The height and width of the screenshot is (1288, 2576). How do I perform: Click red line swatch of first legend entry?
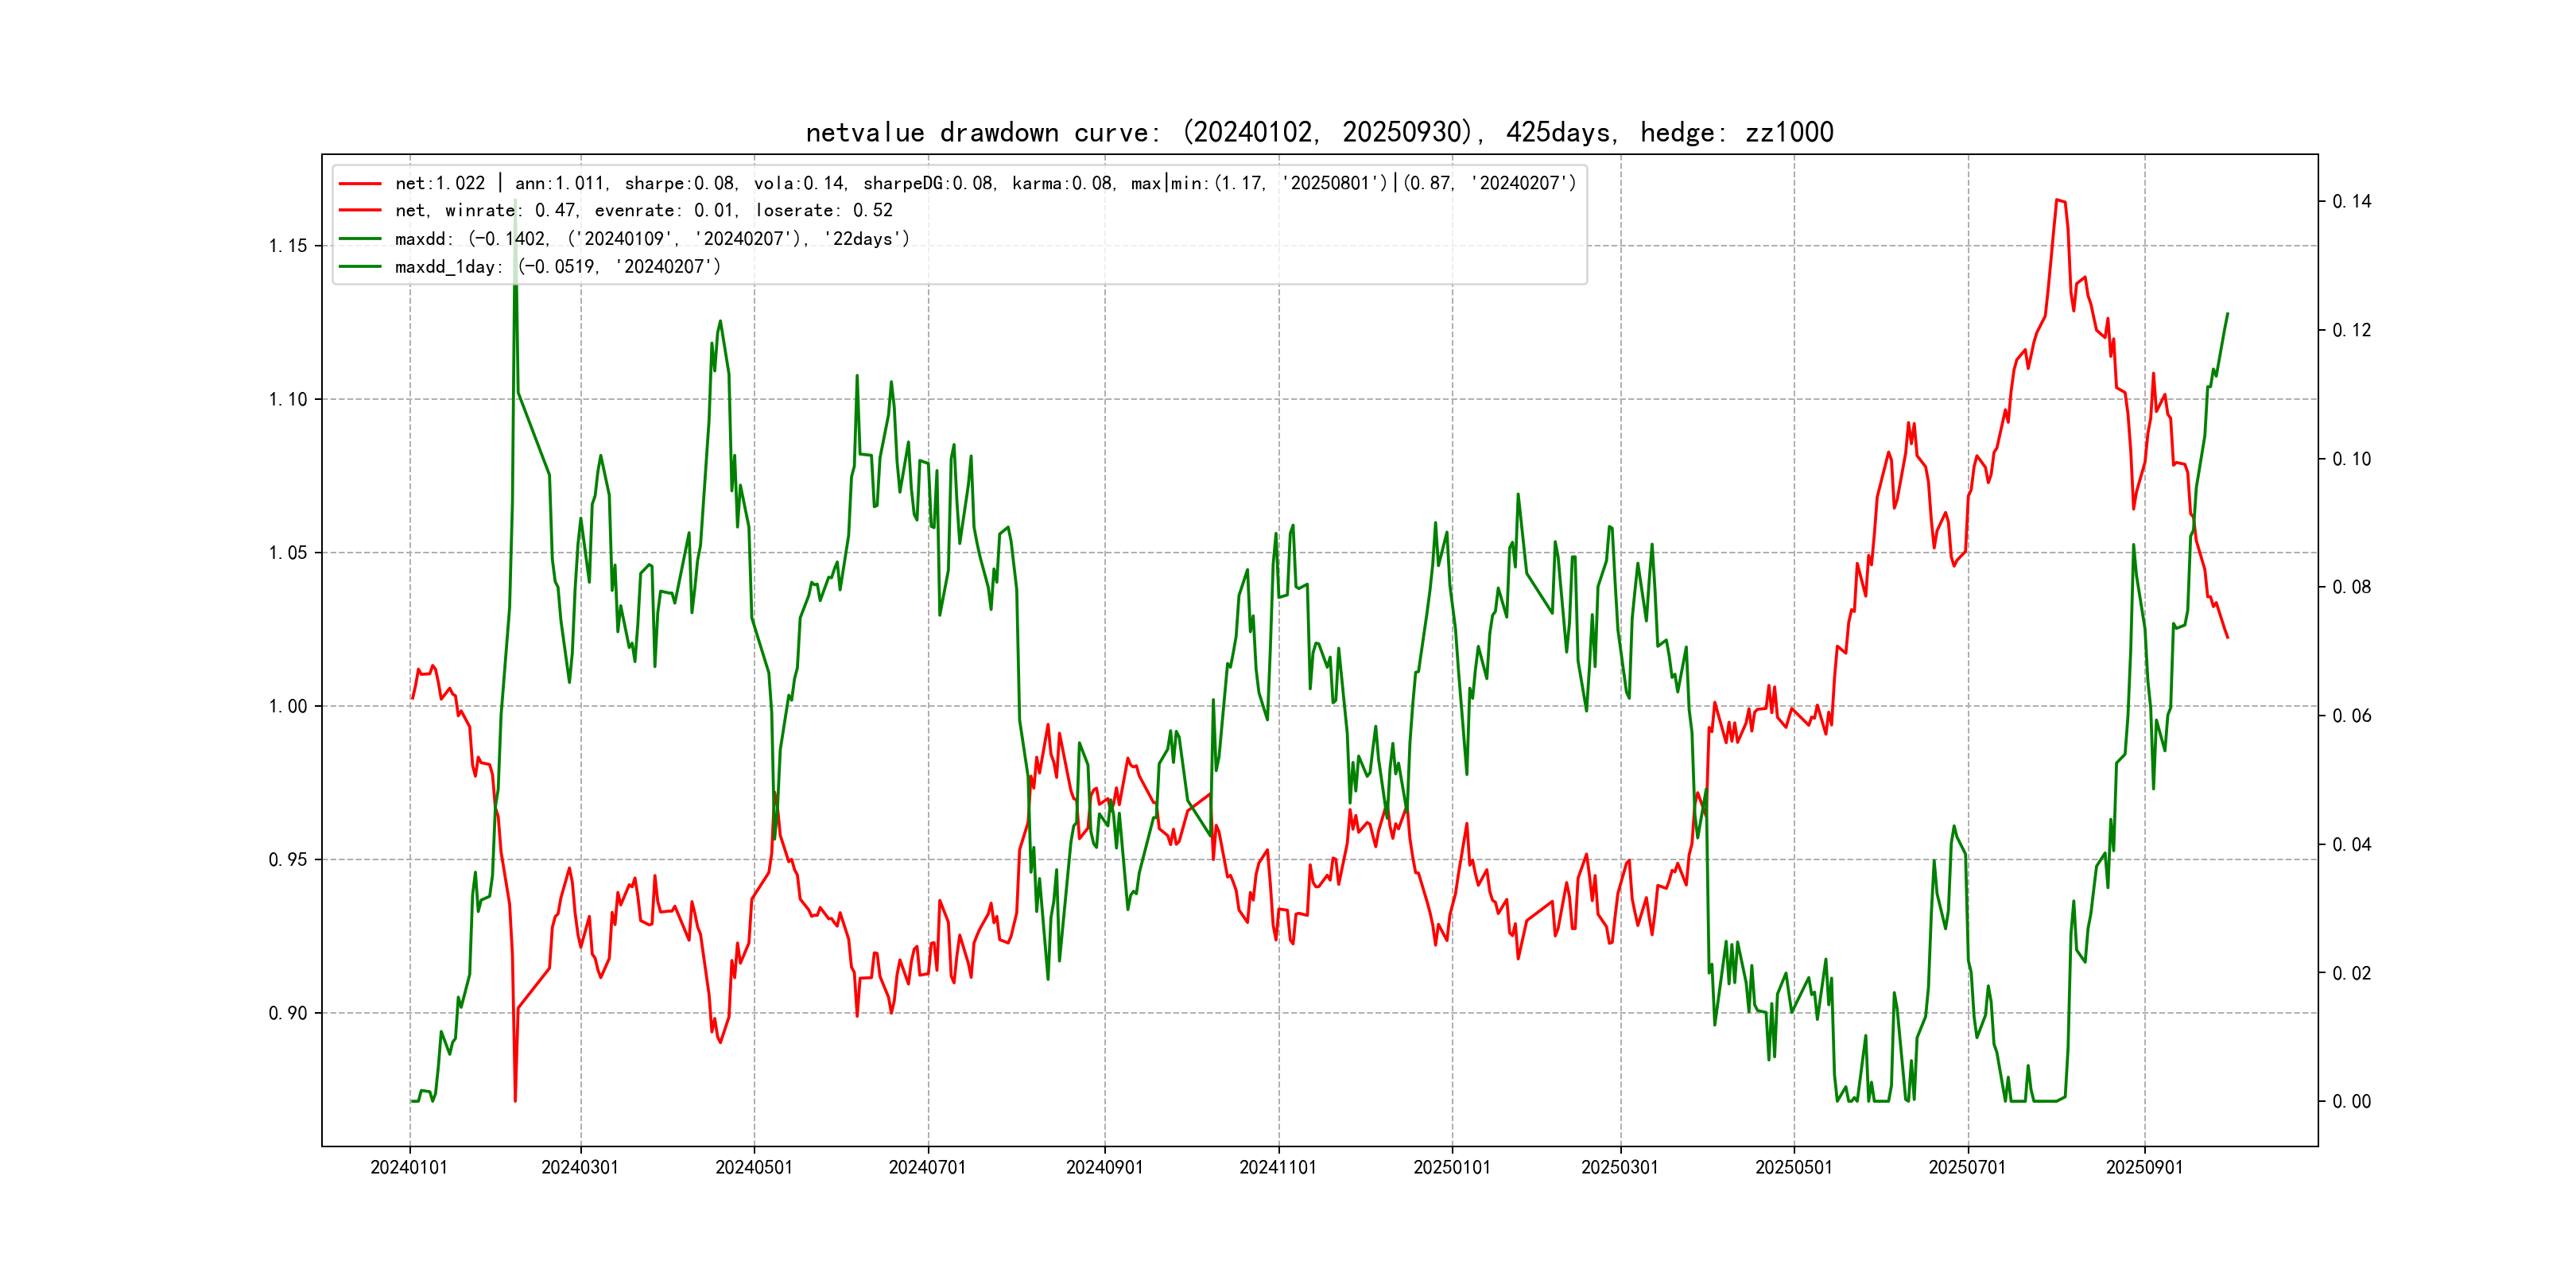point(360,184)
